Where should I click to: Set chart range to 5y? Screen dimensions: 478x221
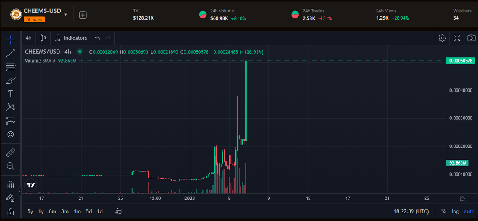pyautogui.click(x=30, y=211)
